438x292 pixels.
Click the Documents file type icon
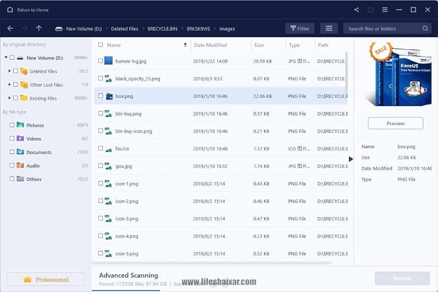click(20, 152)
